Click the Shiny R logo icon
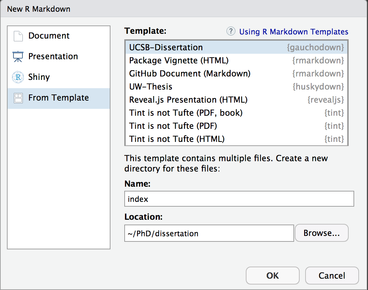368x290 pixels. tap(18, 77)
